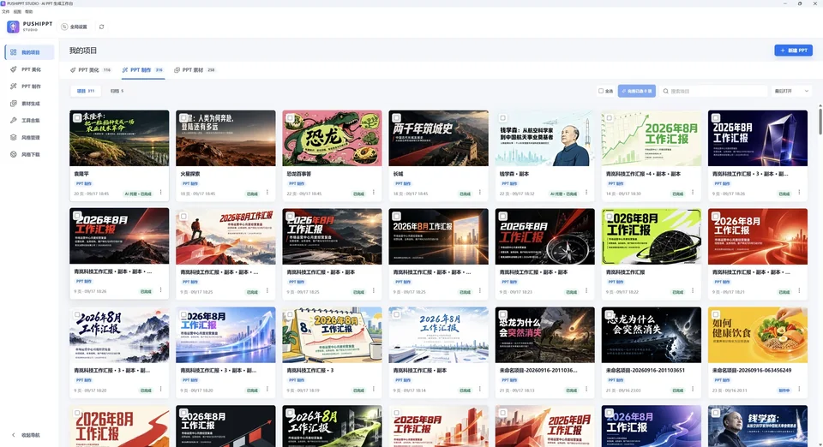The height and width of the screenshot is (447, 823).
Task: Open the 帮助 menu
Action: [29, 11]
